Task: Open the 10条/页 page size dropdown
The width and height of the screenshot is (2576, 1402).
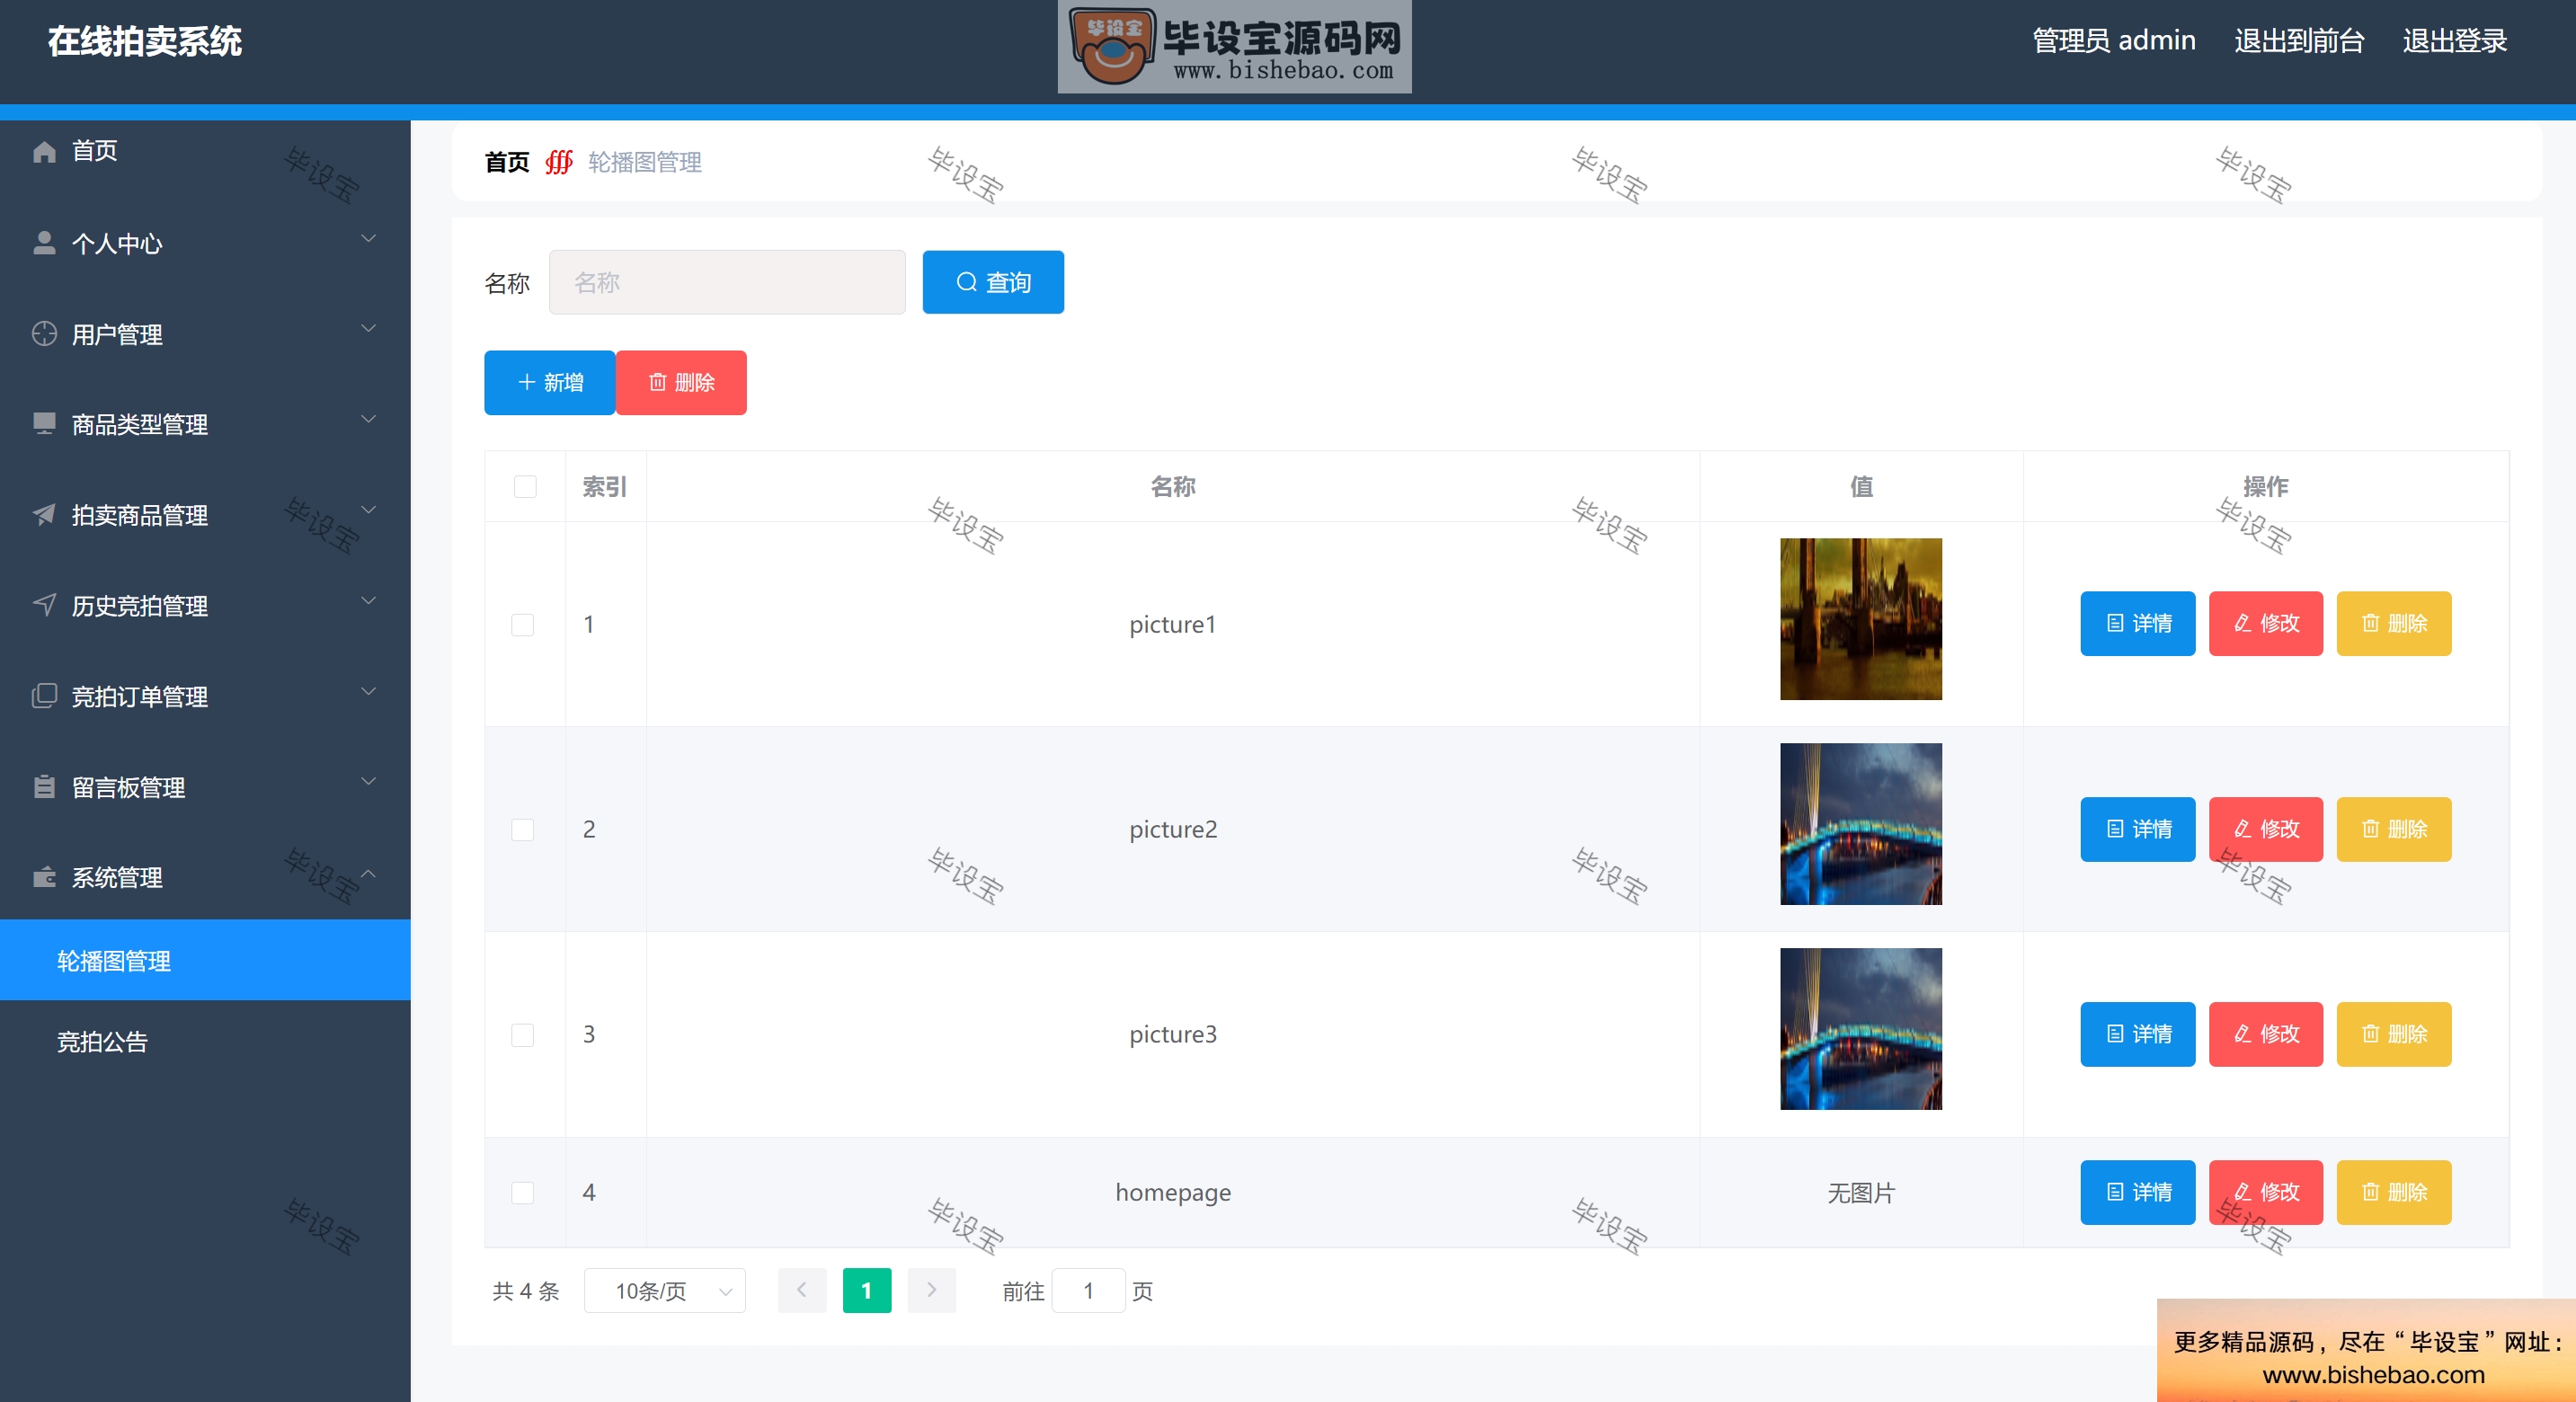Action: click(665, 1291)
